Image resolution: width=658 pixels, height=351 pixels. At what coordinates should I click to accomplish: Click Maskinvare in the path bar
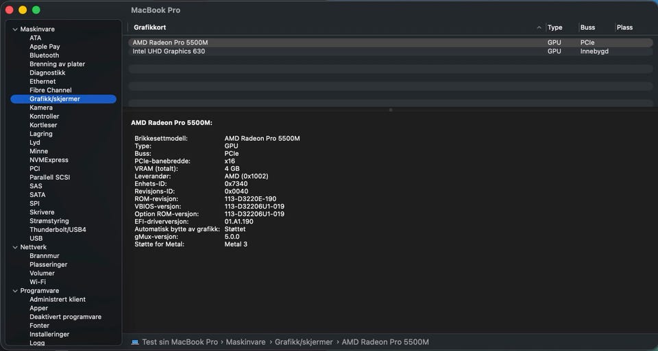(245, 342)
